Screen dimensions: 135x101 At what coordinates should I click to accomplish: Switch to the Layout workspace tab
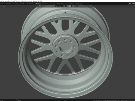click(x=2, y=4)
